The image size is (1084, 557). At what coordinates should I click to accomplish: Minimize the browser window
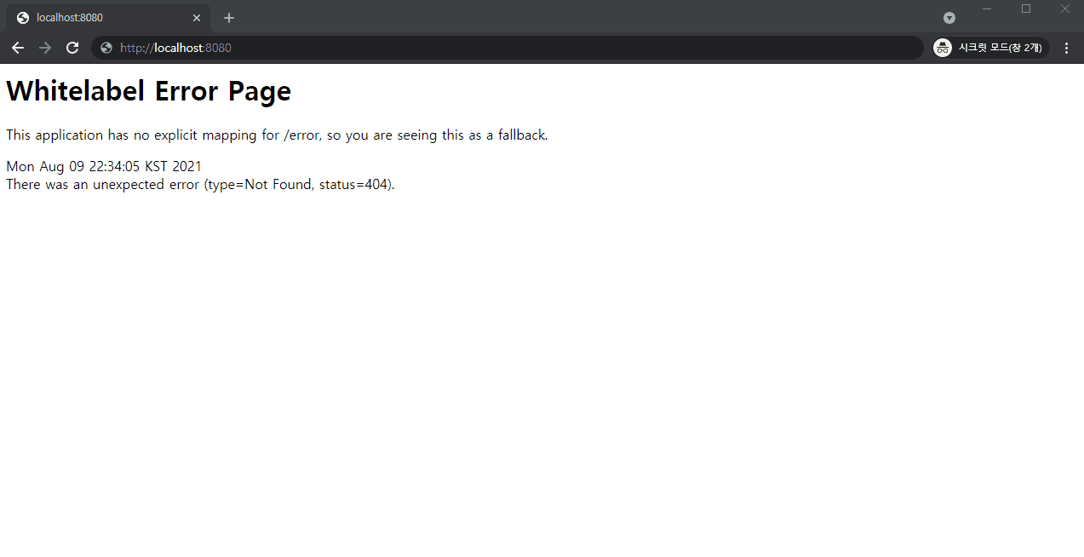(x=987, y=9)
